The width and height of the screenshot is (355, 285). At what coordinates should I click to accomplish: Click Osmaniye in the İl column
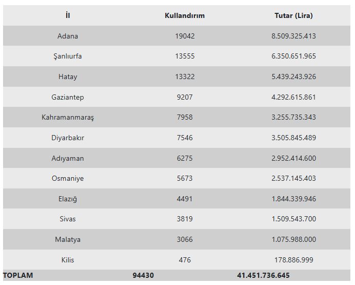point(68,178)
